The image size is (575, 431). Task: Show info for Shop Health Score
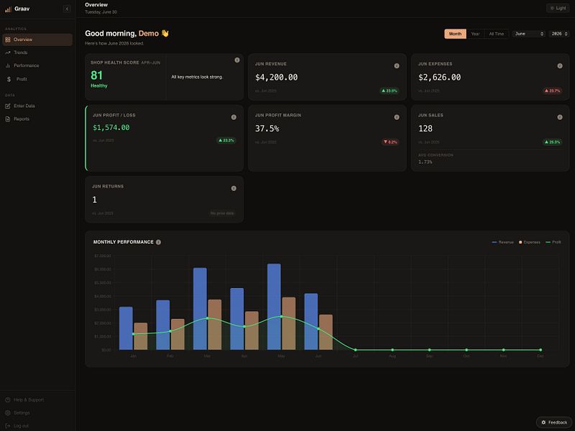[x=237, y=60]
